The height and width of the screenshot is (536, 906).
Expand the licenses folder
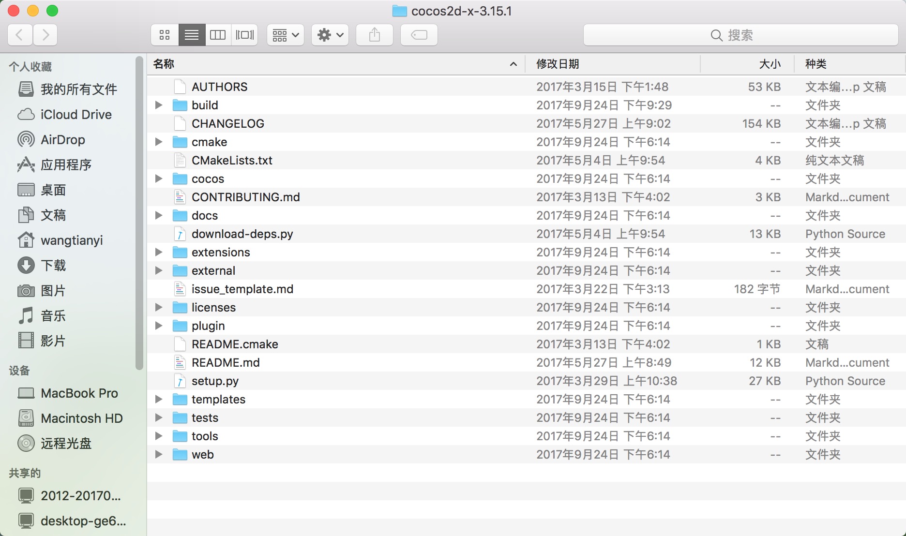point(158,307)
